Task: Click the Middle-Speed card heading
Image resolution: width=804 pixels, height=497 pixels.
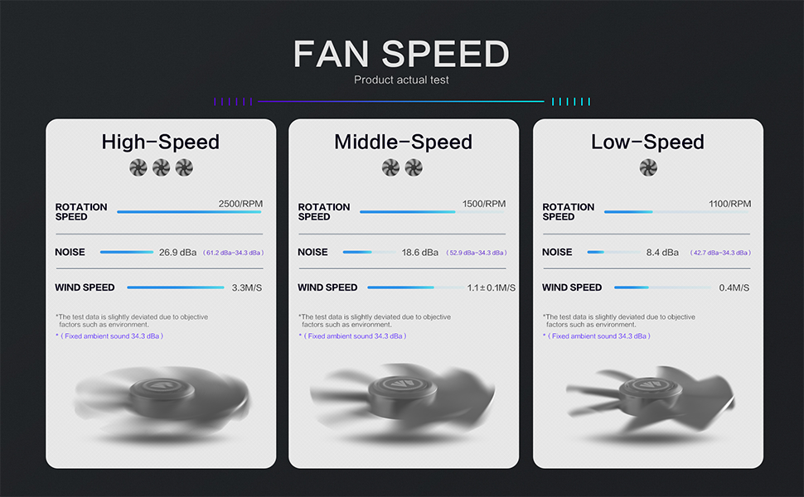Action: (403, 142)
